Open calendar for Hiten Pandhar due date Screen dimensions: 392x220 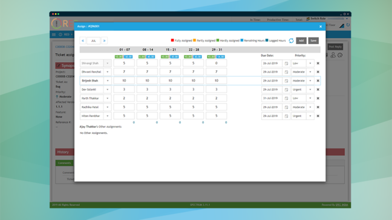(286, 116)
